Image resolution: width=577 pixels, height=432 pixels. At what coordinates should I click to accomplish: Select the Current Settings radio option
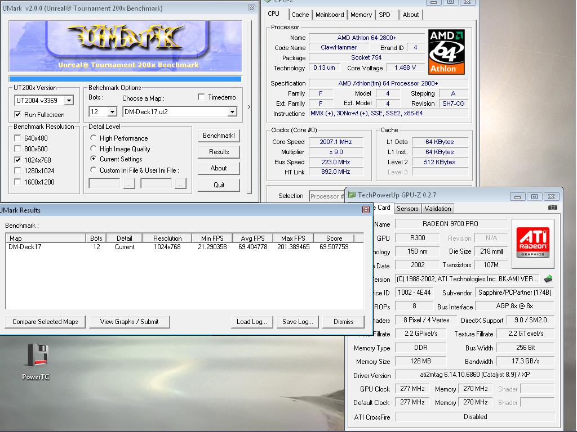(93, 159)
